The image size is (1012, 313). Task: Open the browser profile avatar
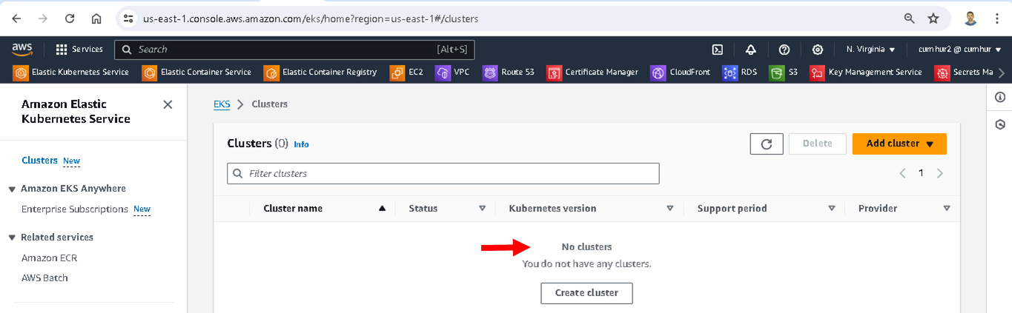[970, 18]
